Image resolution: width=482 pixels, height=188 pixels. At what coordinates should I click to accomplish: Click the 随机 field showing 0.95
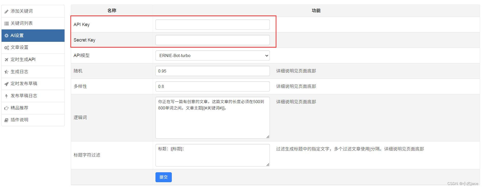point(212,71)
